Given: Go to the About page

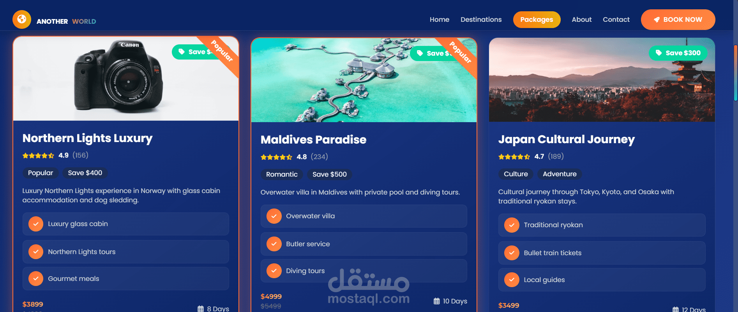Looking at the screenshot, I should 581,19.
